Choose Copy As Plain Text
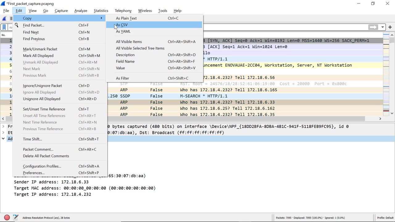 pos(154,18)
